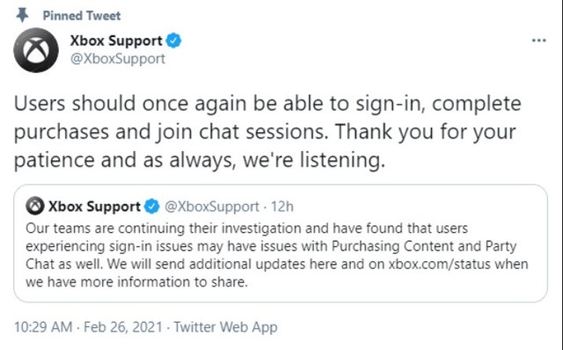Click the main tweet text "Users should once again"
Screen dimensions: 563x350
coord(267,132)
